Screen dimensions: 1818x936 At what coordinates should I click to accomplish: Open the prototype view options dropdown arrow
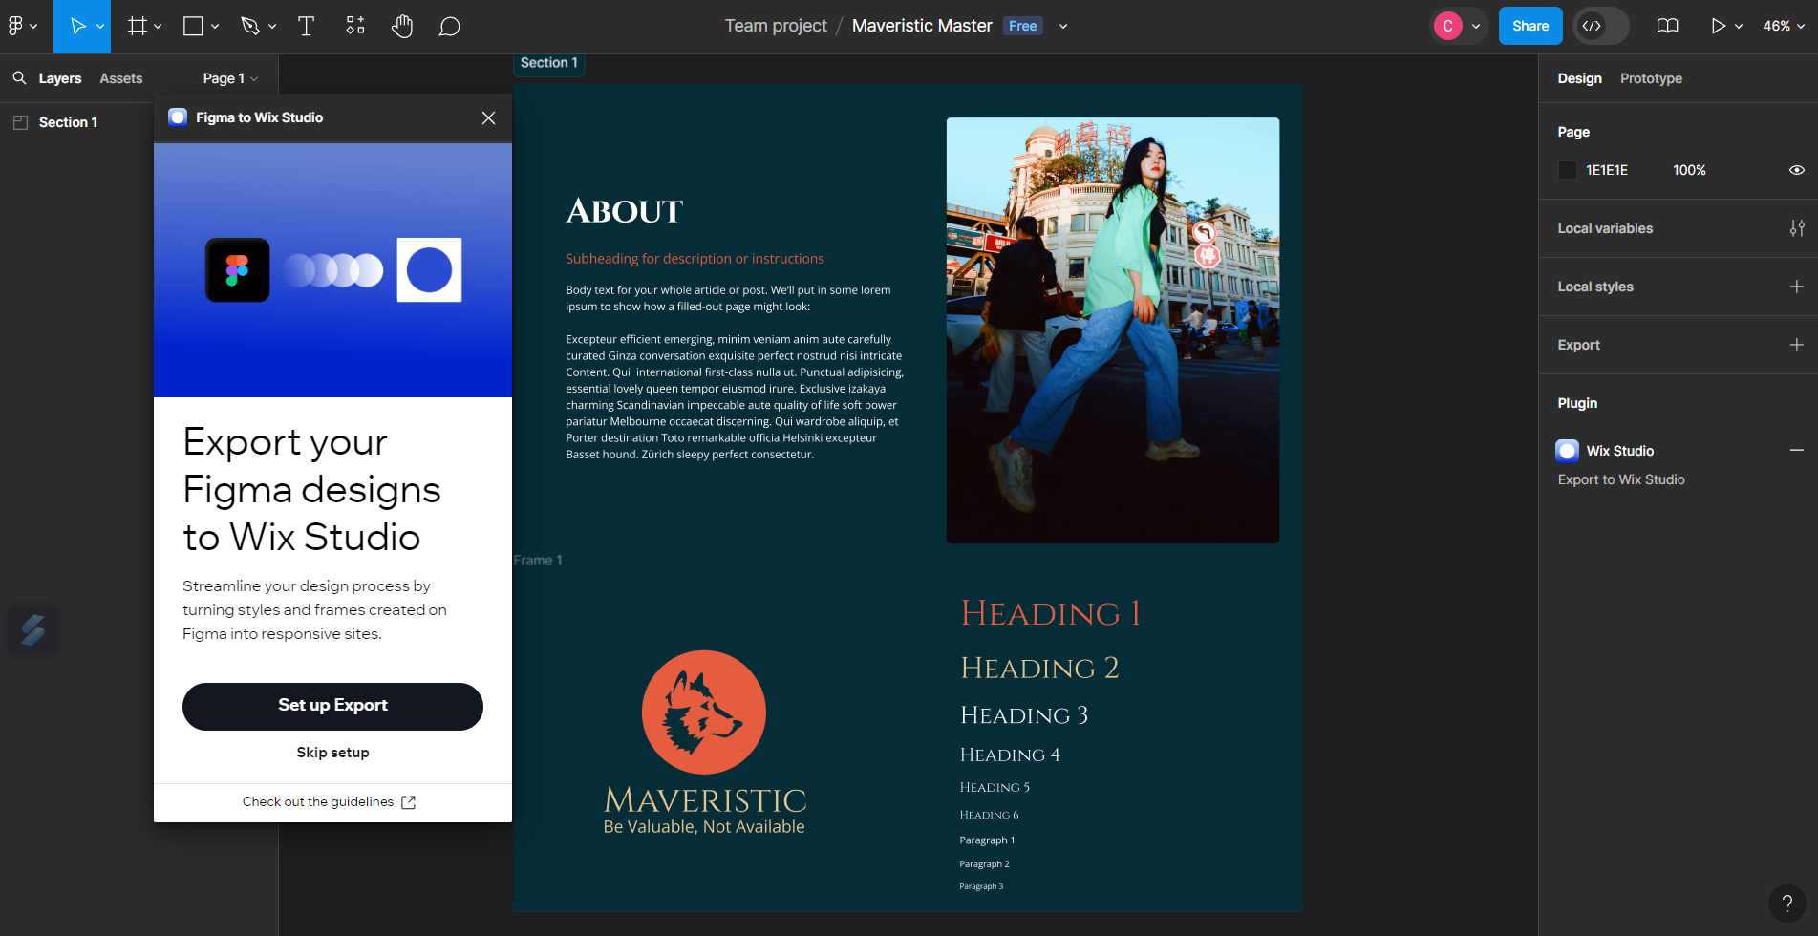[1739, 27]
